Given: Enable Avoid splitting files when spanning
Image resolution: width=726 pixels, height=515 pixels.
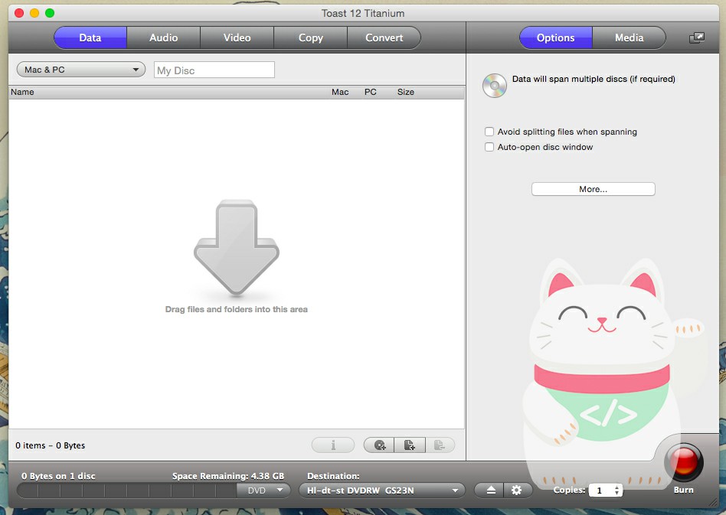Looking at the screenshot, I should [x=489, y=132].
